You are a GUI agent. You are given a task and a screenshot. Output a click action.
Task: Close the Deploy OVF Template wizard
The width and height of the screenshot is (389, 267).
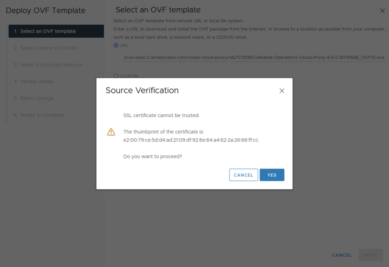(382, 11)
